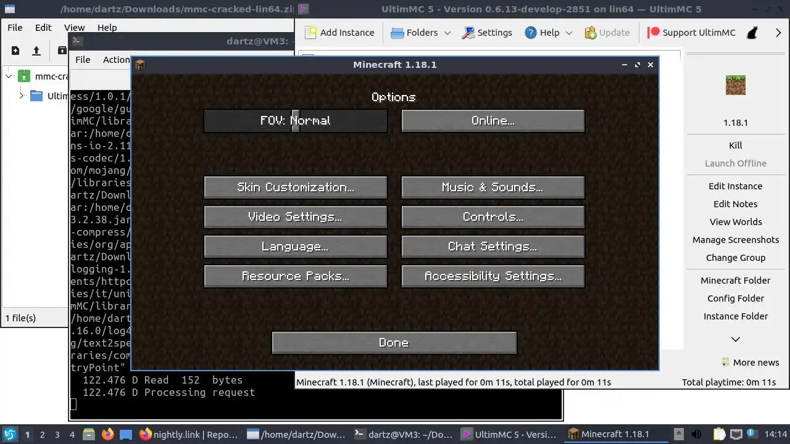Click the blue UltimMC folder icon in tree
Image resolution: width=790 pixels, height=444 pixels.
[36, 96]
